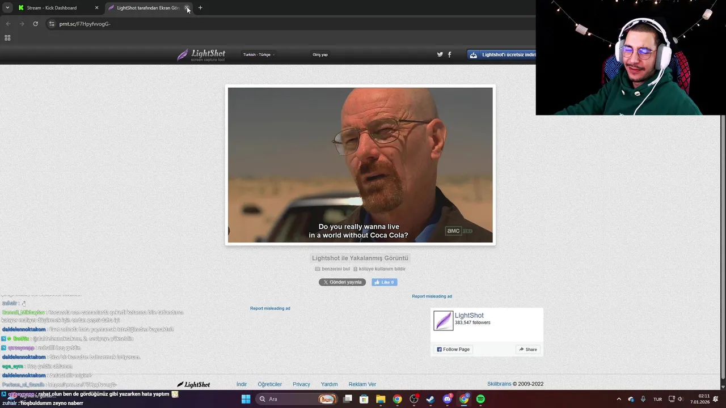The width and height of the screenshot is (726, 408).
Task: Click the Lightshot'ı ücretsiz indir download button
Action: [502, 55]
